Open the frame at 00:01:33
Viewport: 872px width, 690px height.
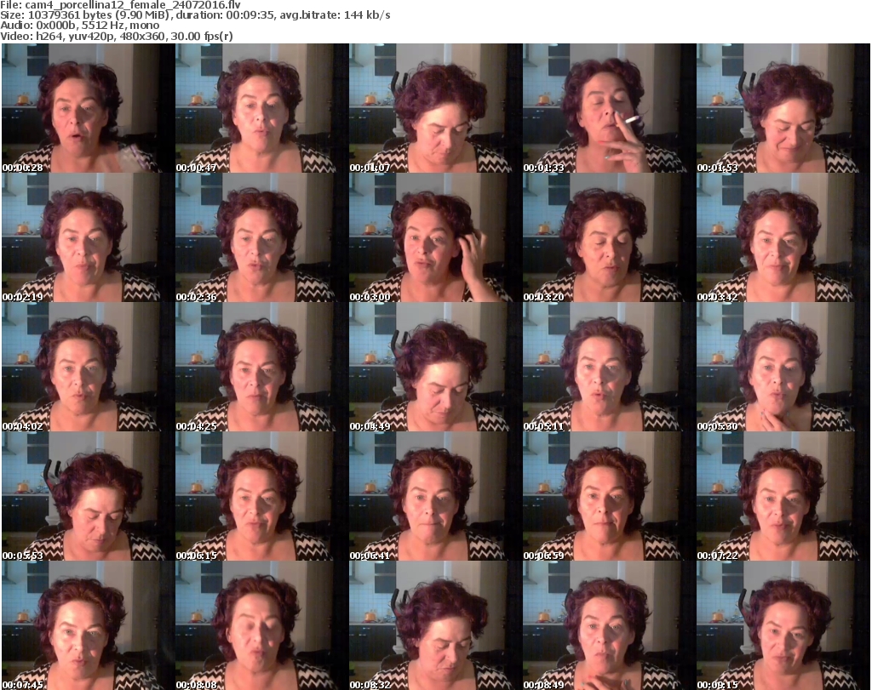tap(609, 108)
